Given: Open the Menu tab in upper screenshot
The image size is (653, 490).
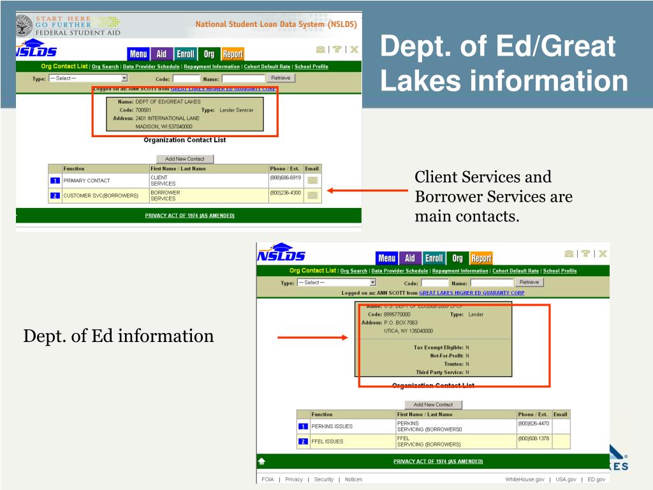Looking at the screenshot, I should tap(138, 54).
